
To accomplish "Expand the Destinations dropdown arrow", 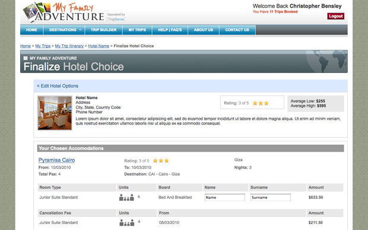I will pos(80,30).
